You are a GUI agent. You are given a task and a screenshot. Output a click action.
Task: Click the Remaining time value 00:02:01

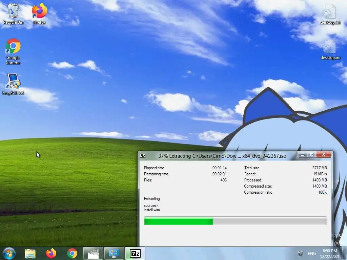[x=219, y=174]
